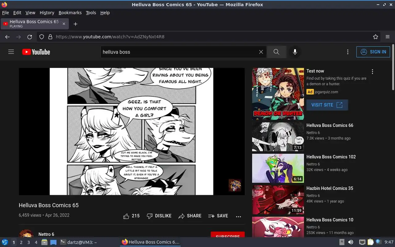The width and height of the screenshot is (395, 247).
Task: Switch to workspace 4
Action: [36, 242]
